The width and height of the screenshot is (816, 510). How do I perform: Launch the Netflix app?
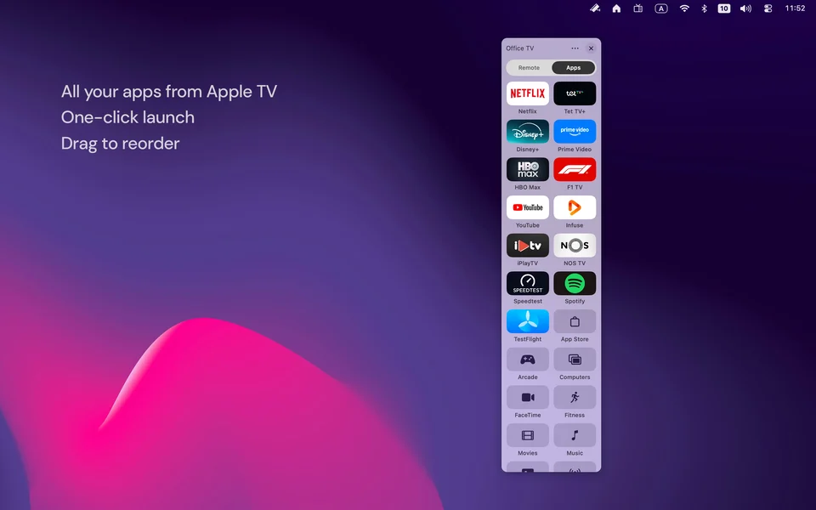tap(528, 93)
